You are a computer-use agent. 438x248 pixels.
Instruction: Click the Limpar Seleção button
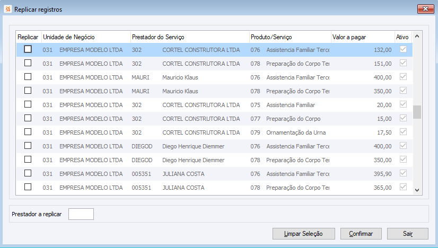click(x=304, y=234)
